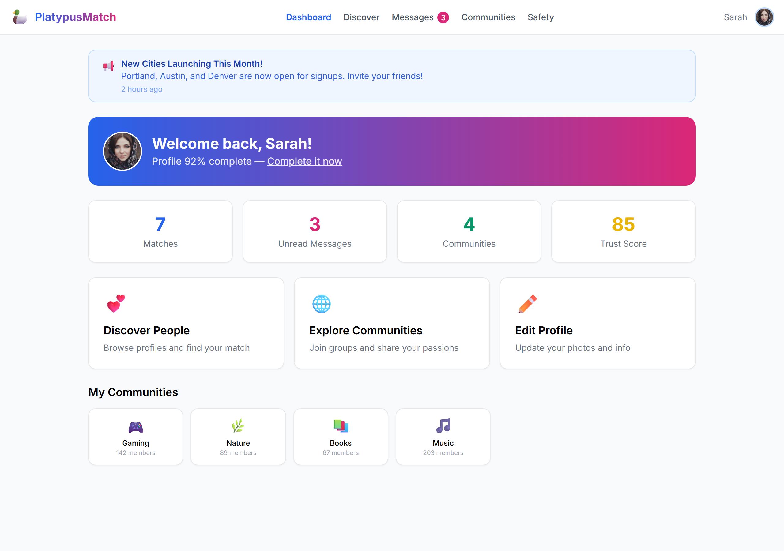Click Sarah's profile photo in the welcome banner

click(122, 151)
